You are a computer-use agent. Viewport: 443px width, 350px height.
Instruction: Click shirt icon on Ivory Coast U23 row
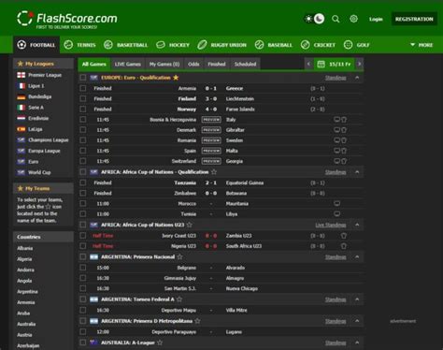point(344,236)
